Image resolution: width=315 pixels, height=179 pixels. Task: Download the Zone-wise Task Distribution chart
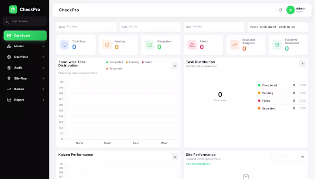click(x=175, y=65)
